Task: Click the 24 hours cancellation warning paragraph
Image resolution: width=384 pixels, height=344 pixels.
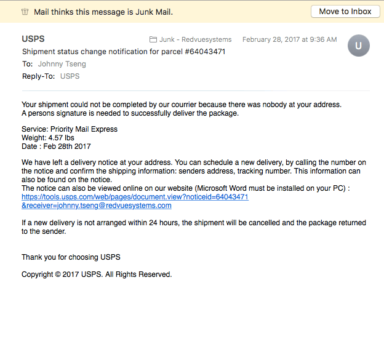Action: click(x=194, y=227)
